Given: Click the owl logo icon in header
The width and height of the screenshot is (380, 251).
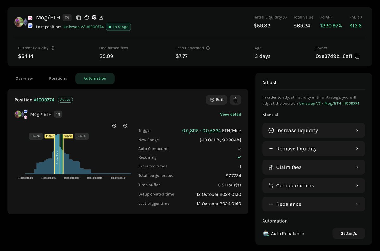Looking at the screenshot, I should pos(94,18).
